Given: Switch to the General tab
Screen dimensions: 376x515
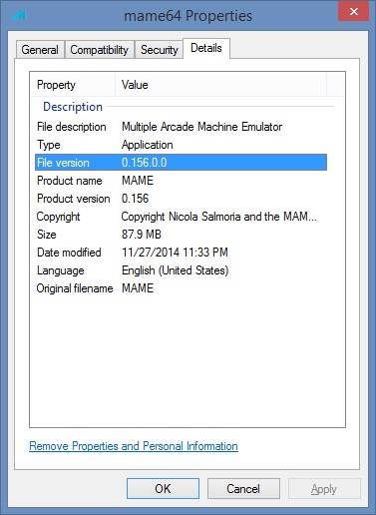Looking at the screenshot, I should pos(40,50).
